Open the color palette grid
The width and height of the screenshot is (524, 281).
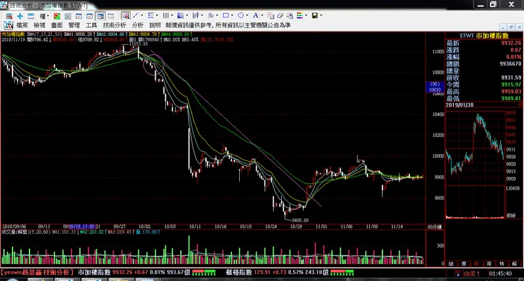[299, 15]
